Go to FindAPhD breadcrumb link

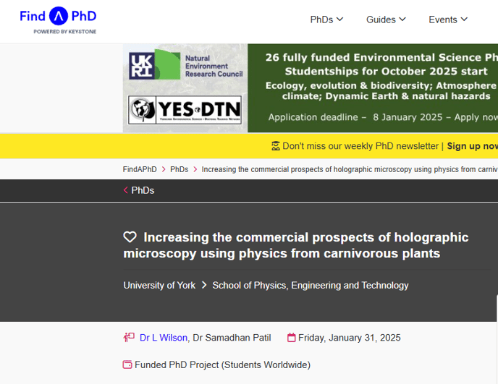pyautogui.click(x=140, y=169)
